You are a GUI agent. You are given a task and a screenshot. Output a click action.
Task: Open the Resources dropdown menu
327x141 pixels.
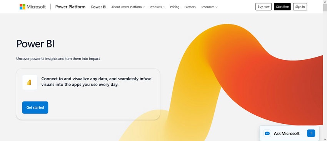[209, 7]
